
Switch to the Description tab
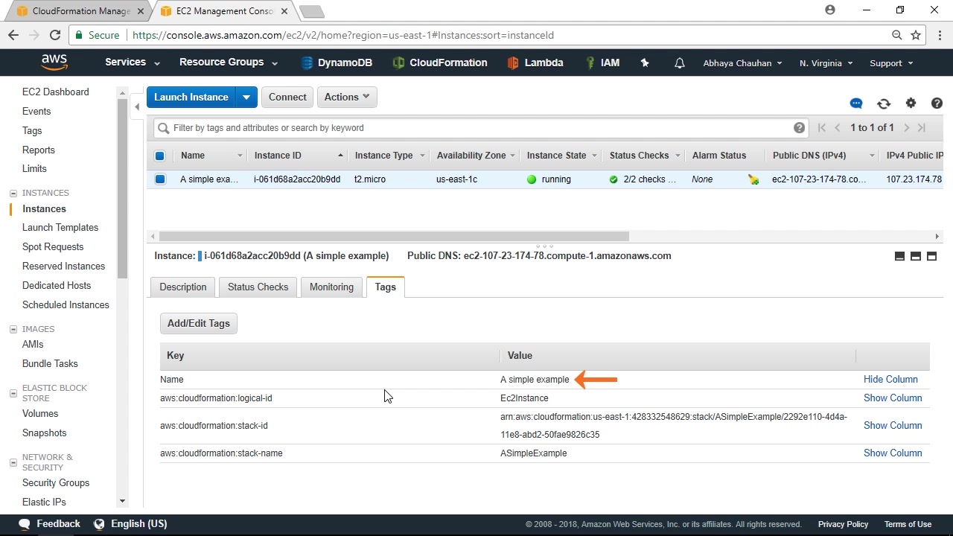point(182,287)
